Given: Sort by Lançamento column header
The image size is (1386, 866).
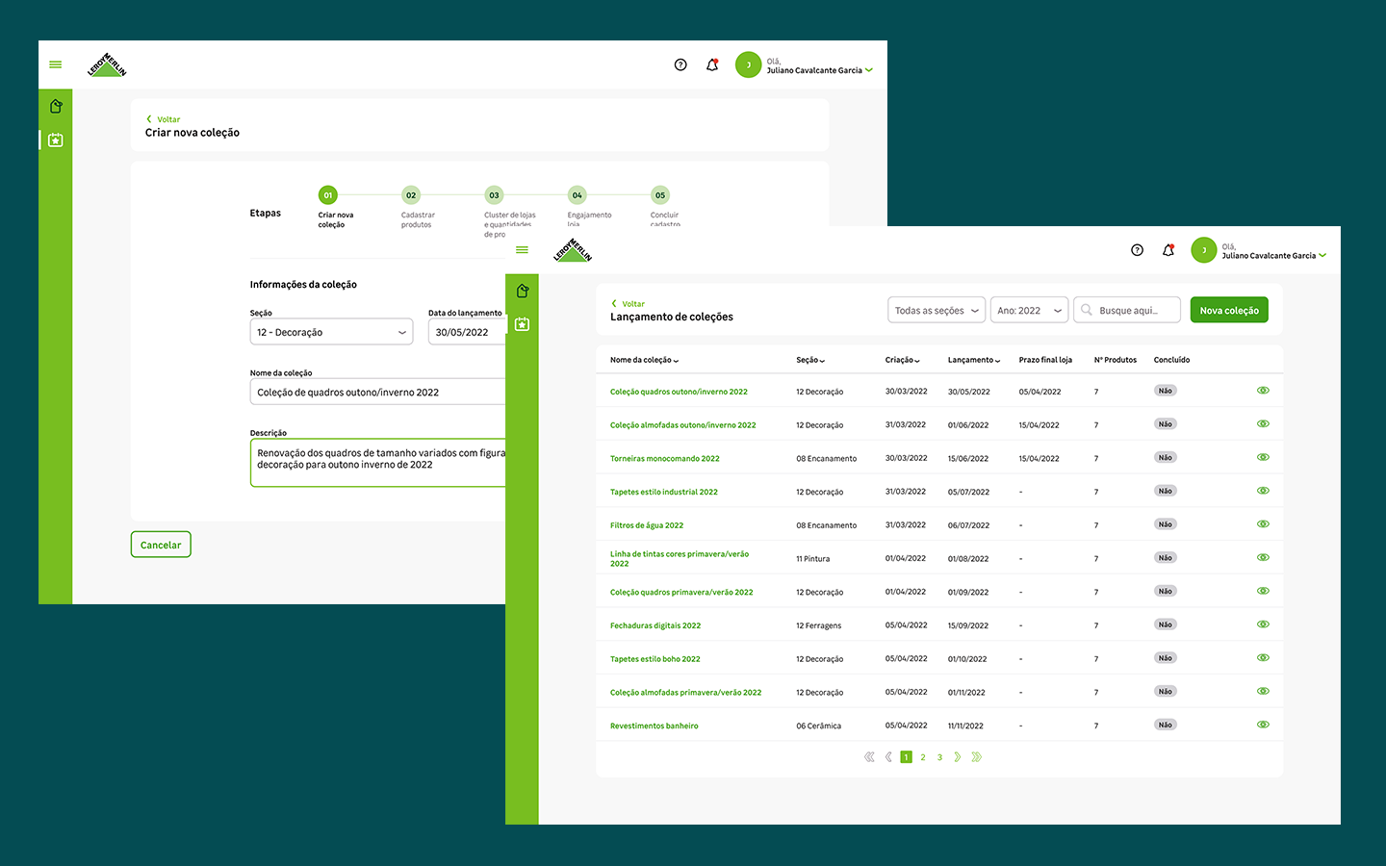Looking at the screenshot, I should [974, 360].
